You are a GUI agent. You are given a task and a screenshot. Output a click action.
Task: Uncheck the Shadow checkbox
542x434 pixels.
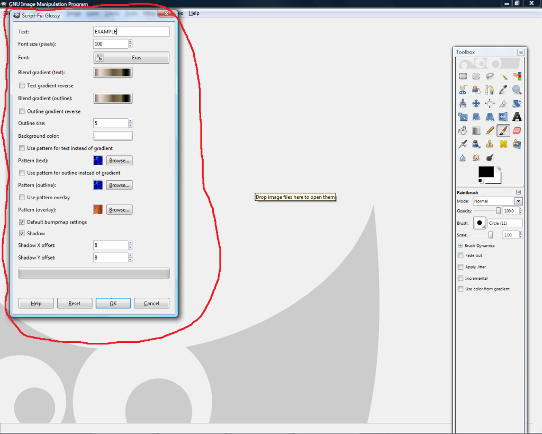pyautogui.click(x=22, y=233)
